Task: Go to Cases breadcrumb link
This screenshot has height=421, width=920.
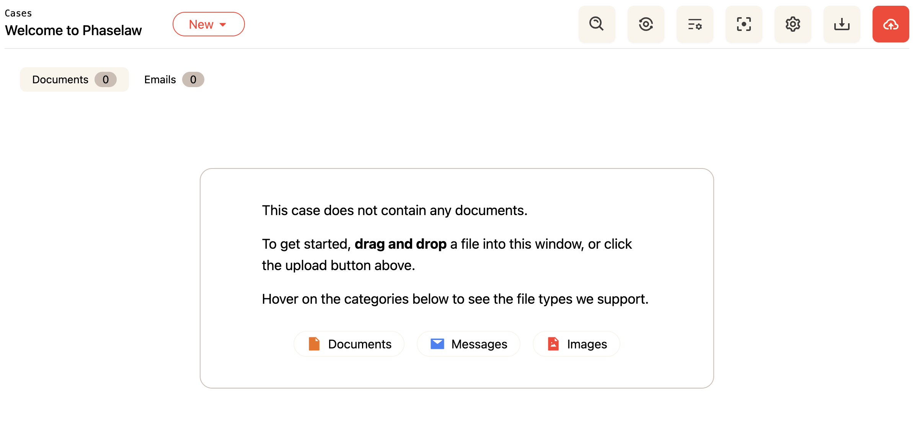Action: click(18, 13)
